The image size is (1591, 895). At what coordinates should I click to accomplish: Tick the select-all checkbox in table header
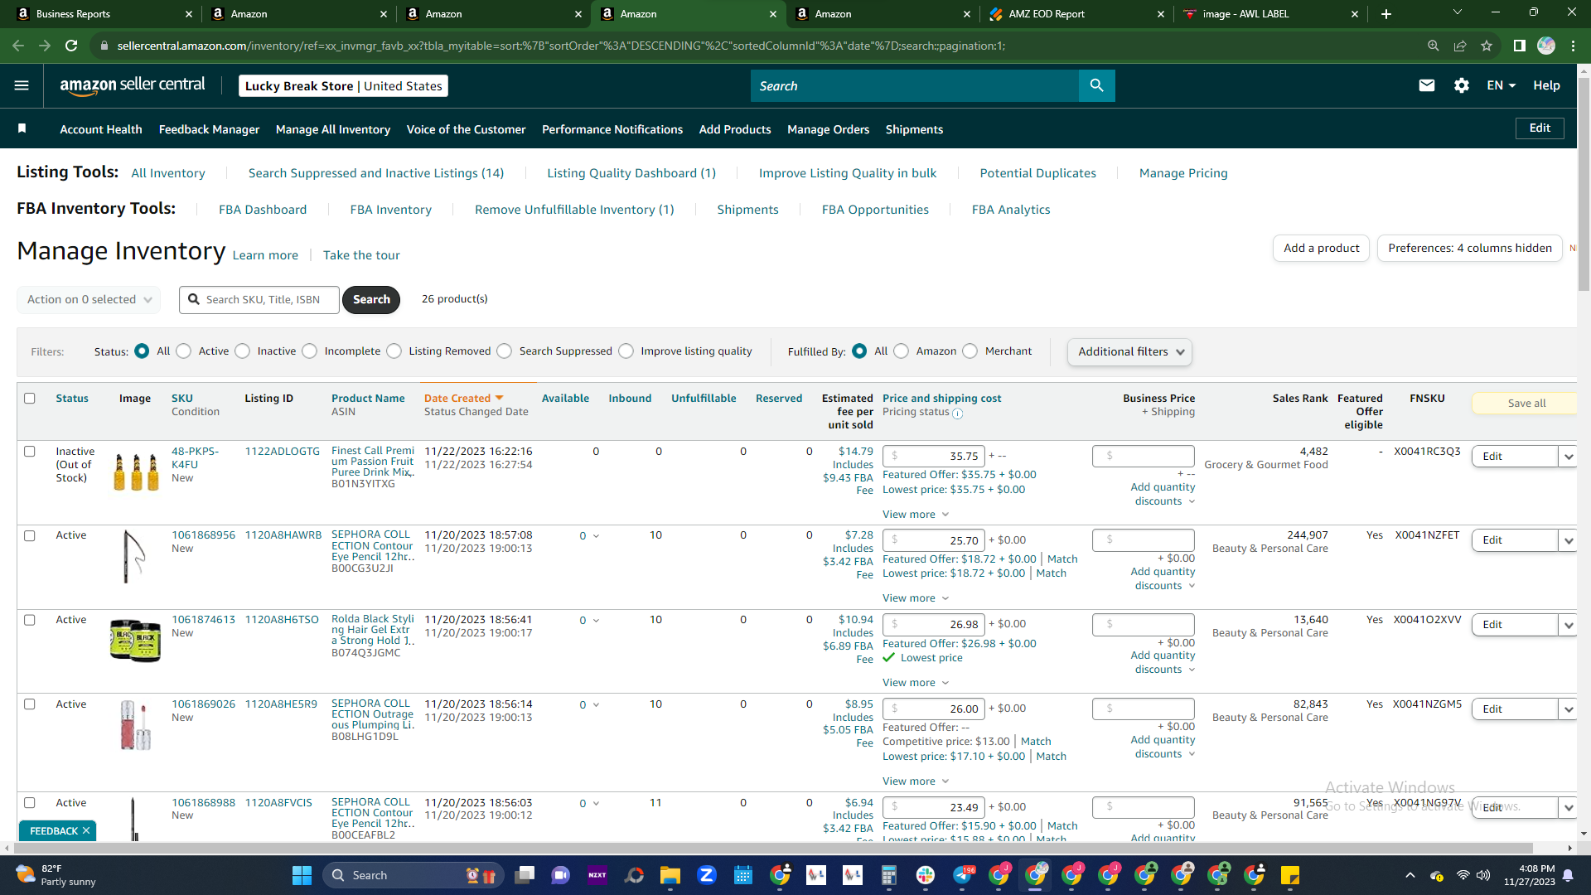click(x=30, y=399)
